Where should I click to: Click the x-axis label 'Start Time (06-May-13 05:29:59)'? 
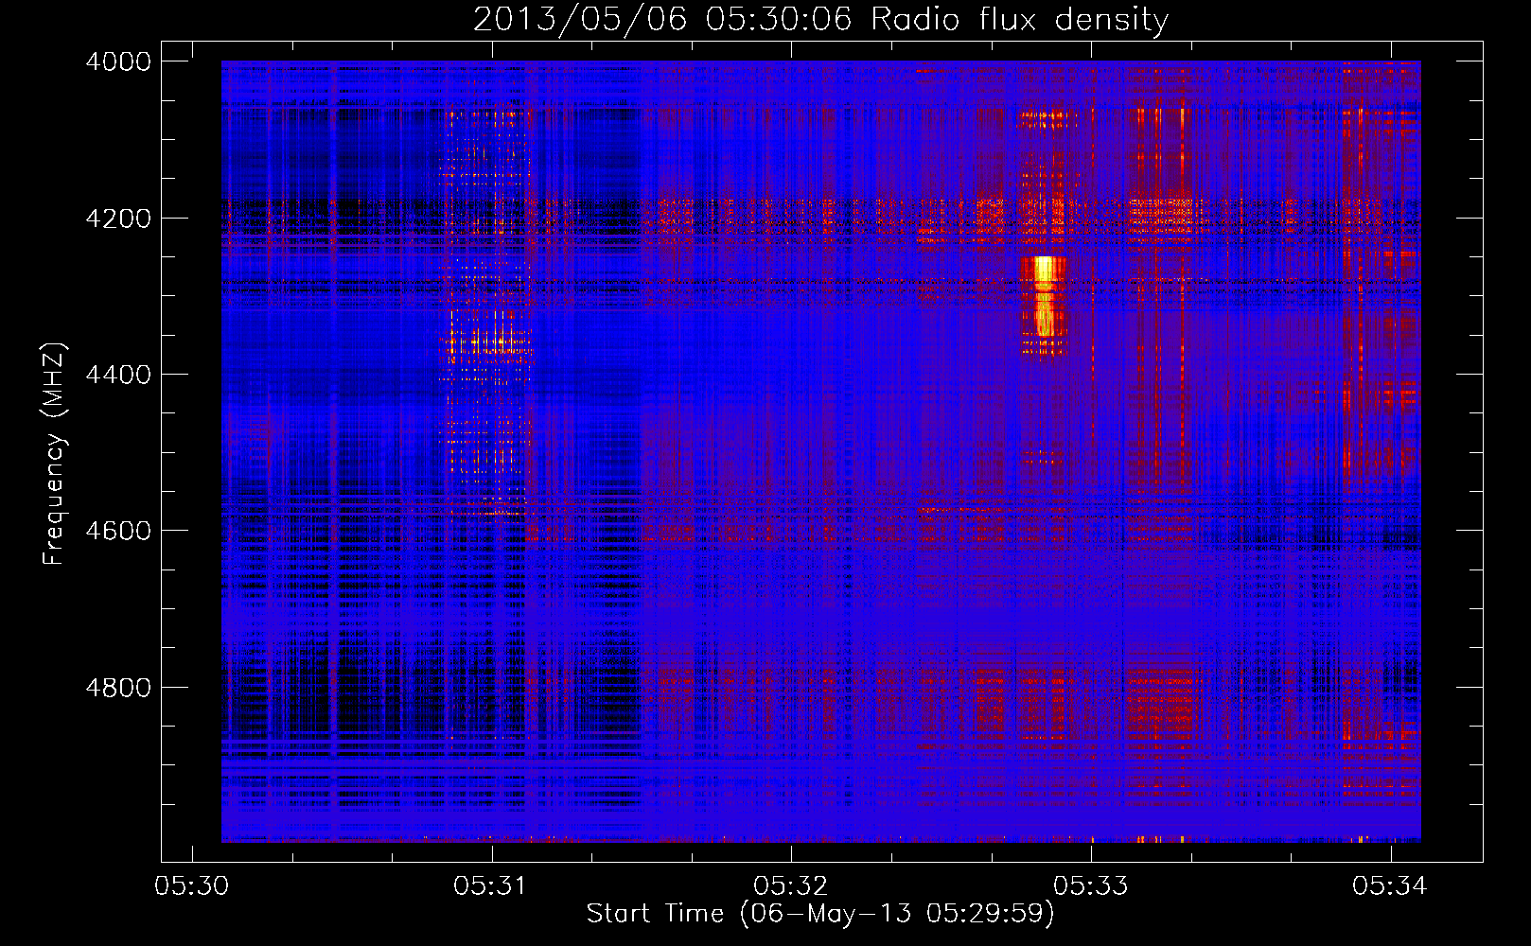coord(820,914)
